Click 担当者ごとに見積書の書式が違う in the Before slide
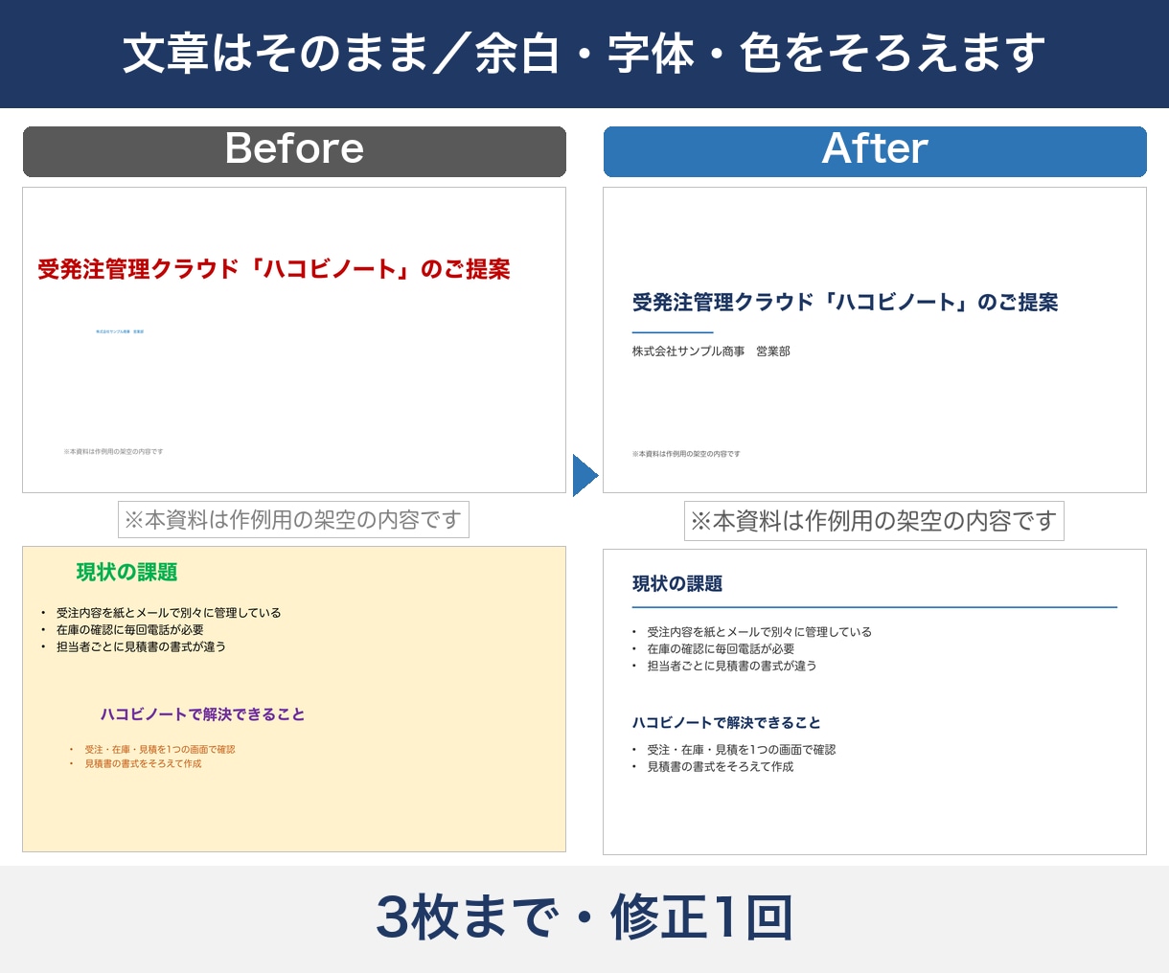Screen dimensions: 1169x973 tap(141, 647)
